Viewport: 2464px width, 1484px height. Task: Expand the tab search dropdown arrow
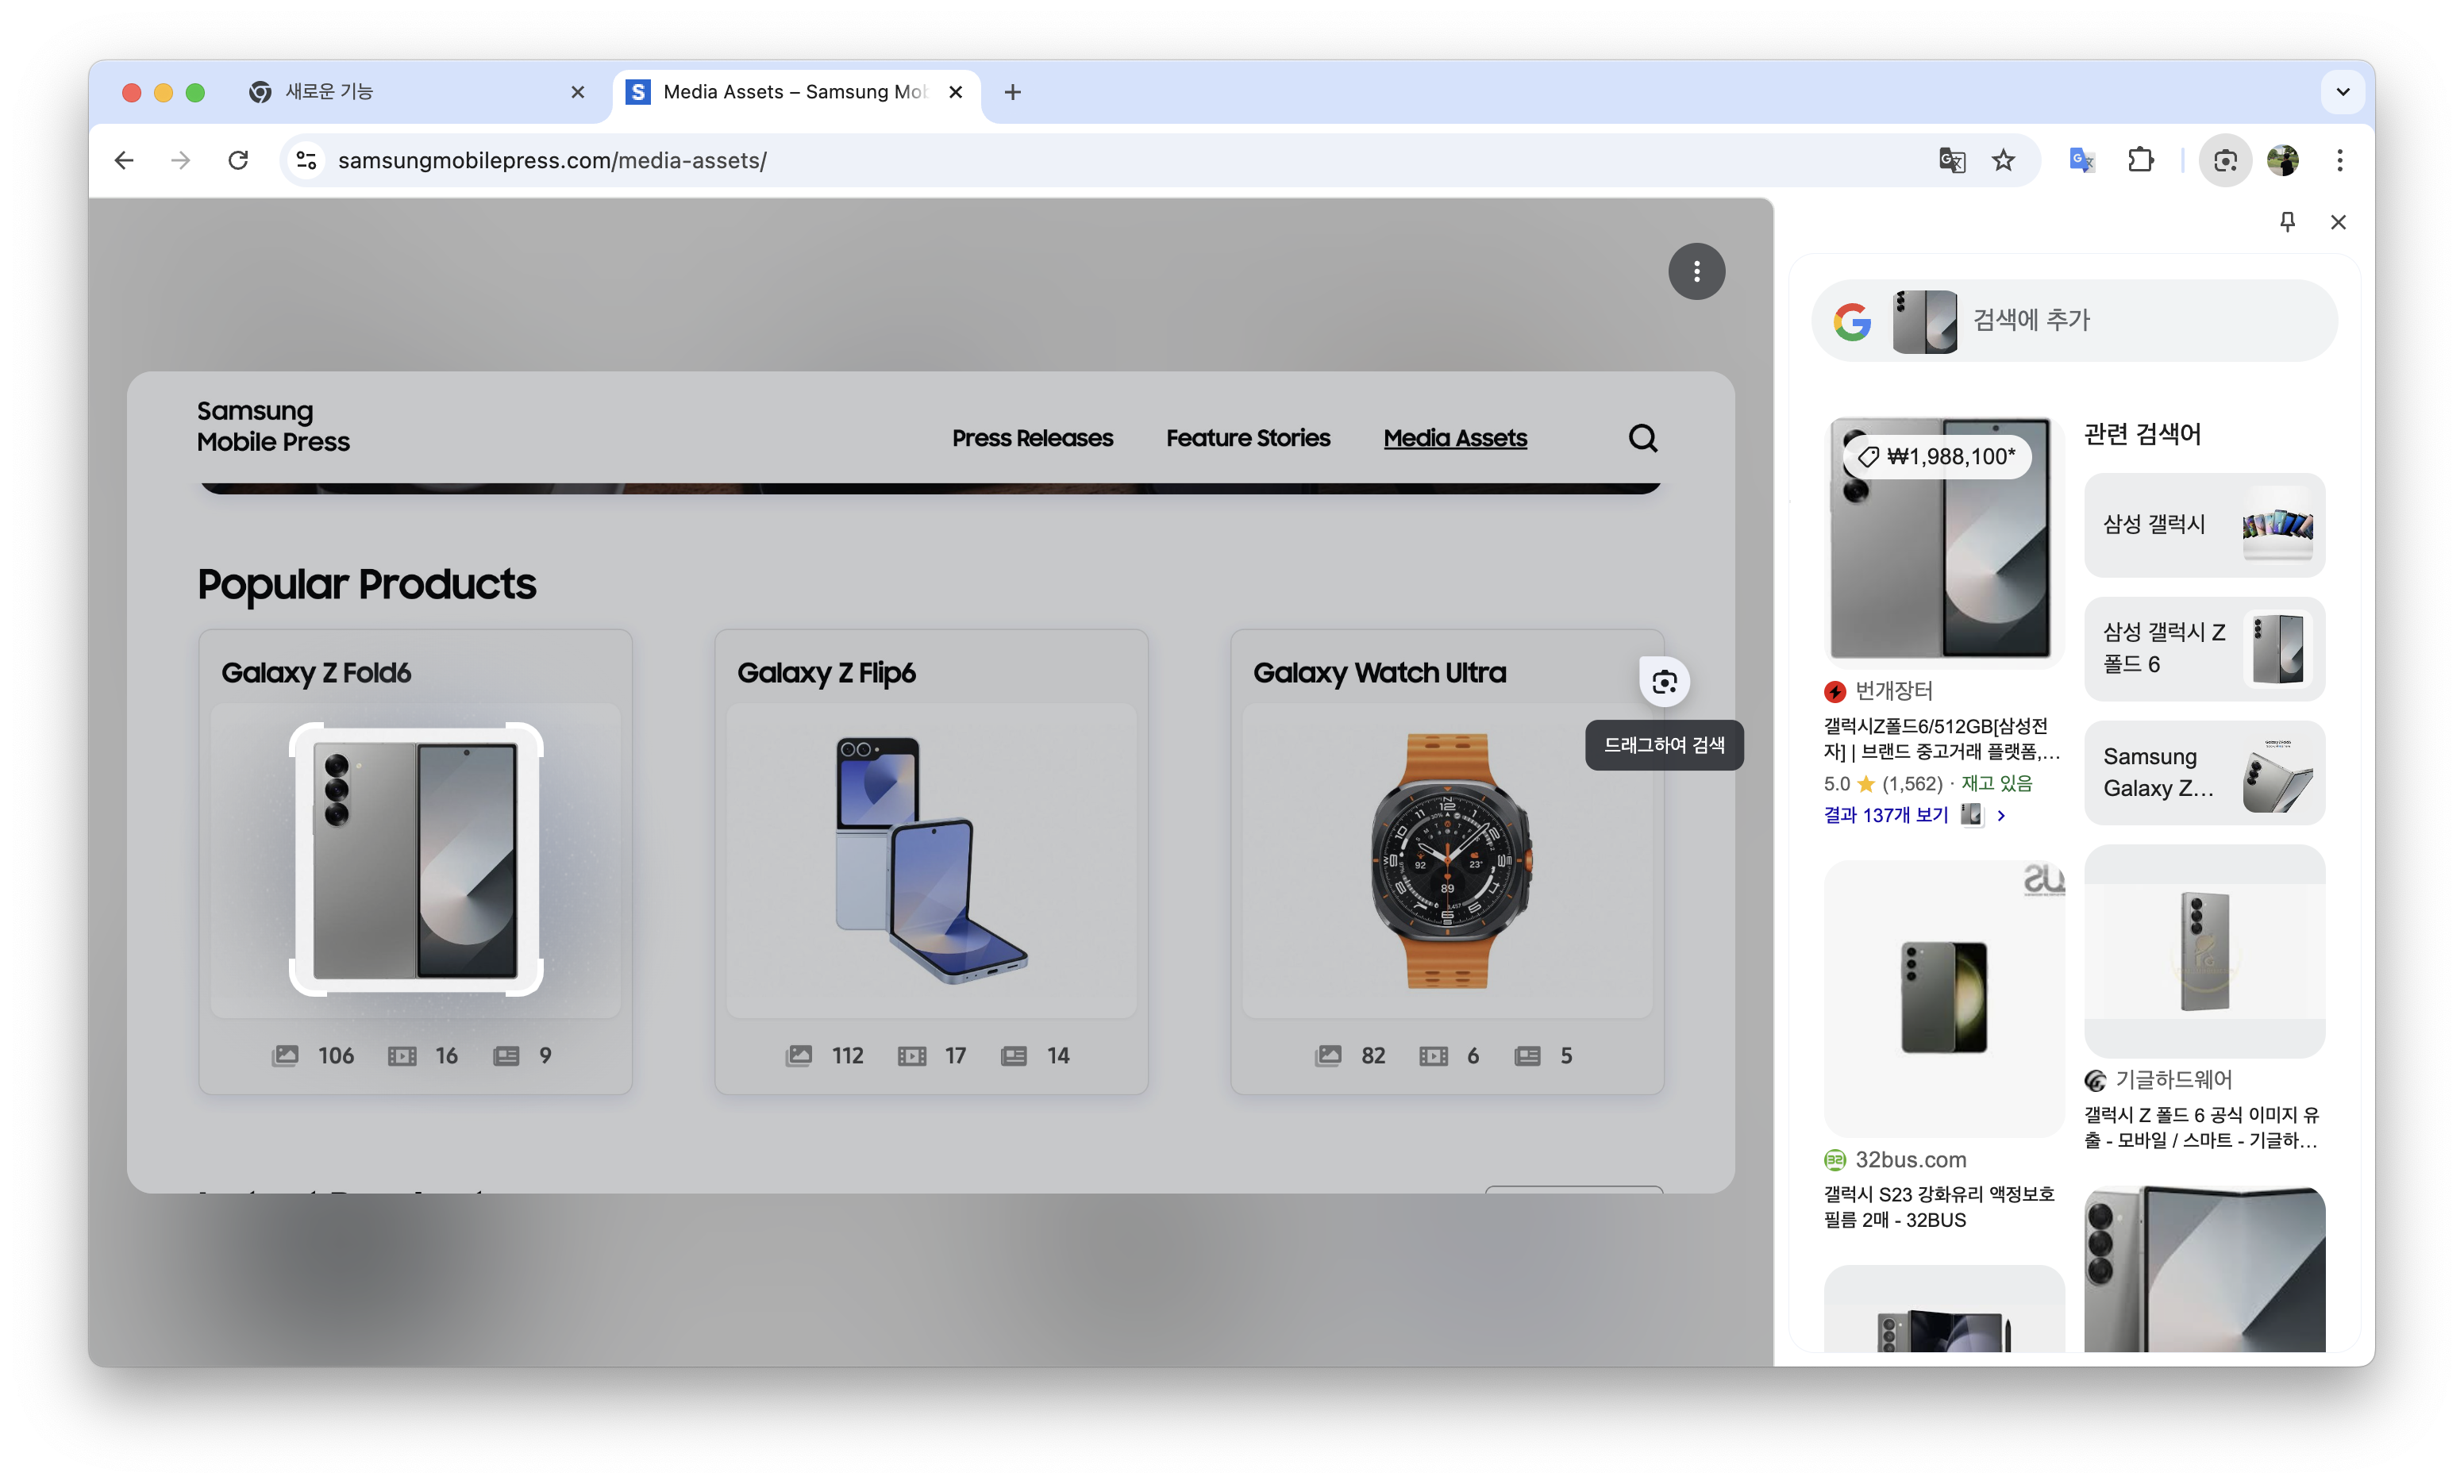tap(2342, 92)
